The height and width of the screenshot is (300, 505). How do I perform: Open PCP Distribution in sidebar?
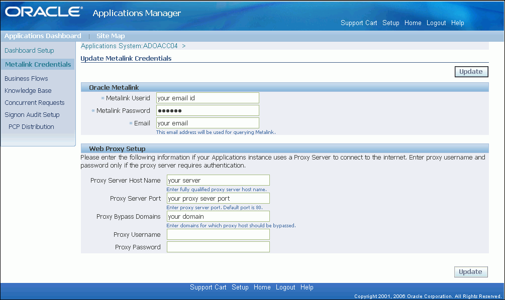31,127
